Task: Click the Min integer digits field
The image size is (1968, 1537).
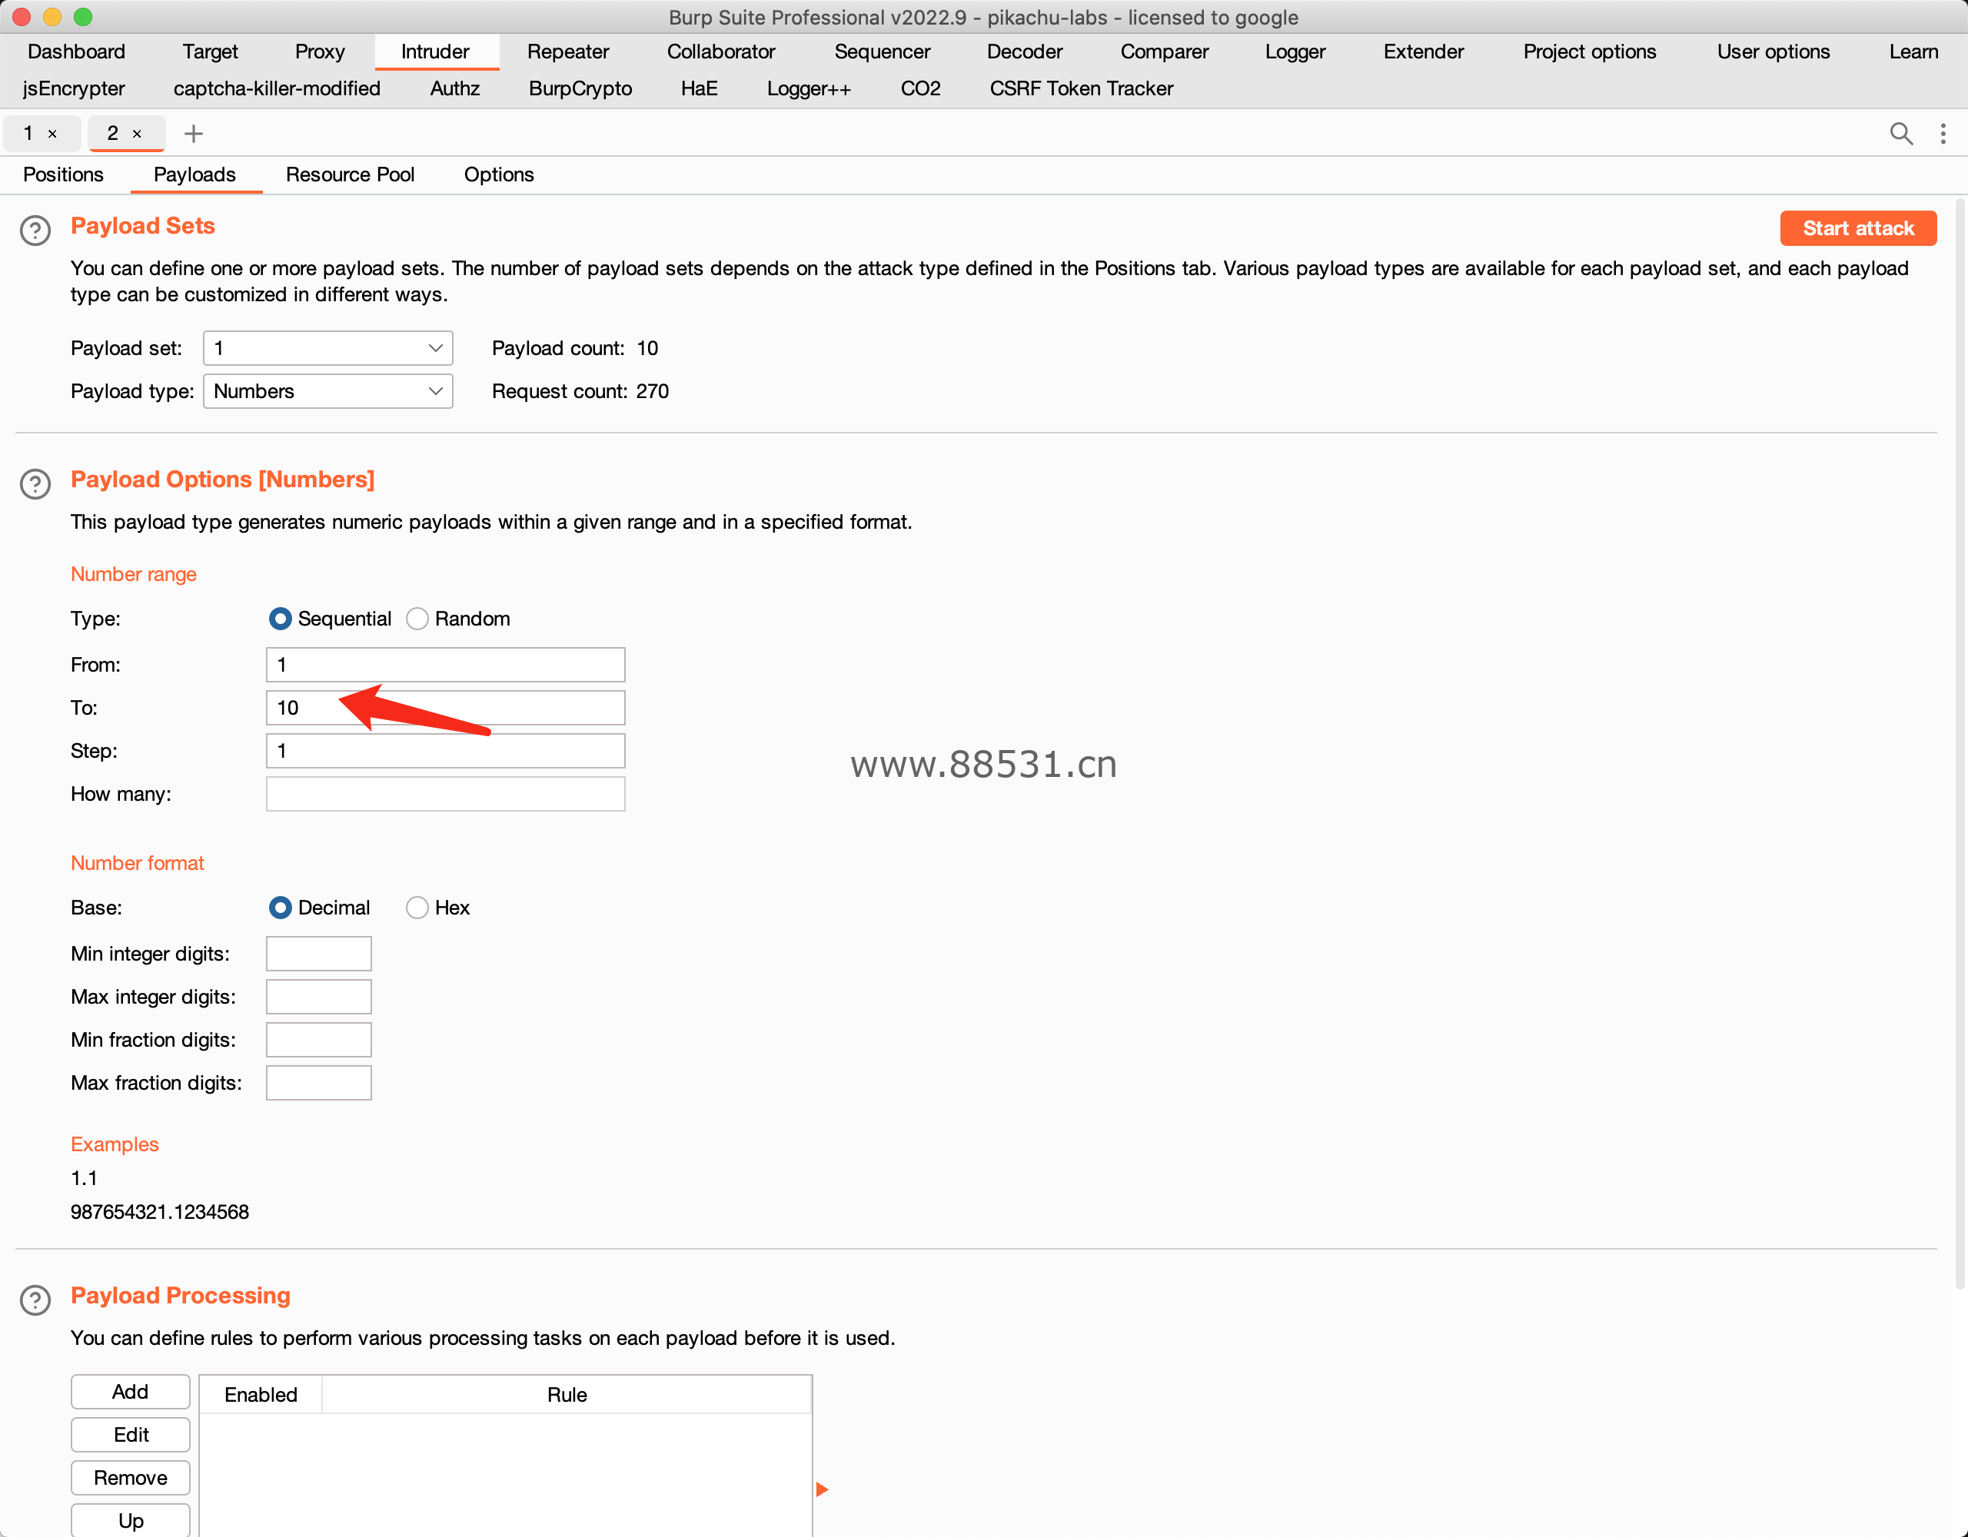Action: pos(318,953)
